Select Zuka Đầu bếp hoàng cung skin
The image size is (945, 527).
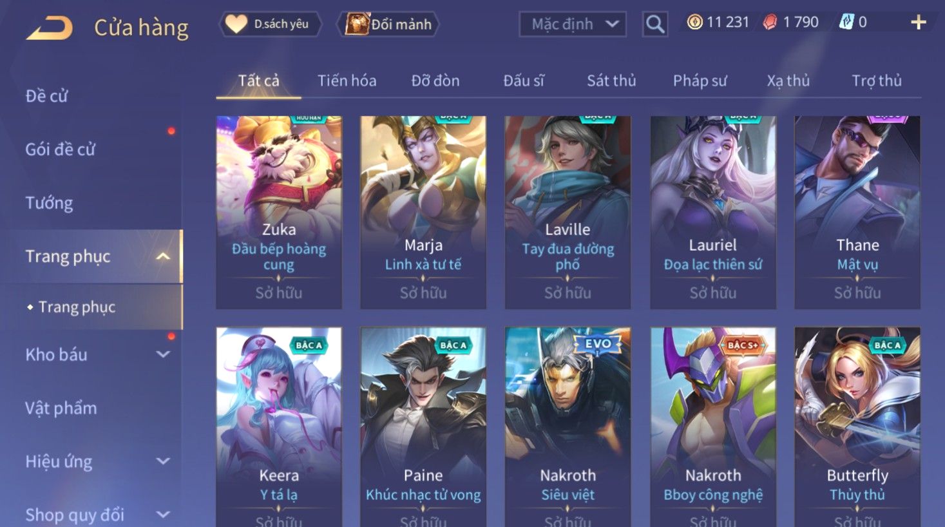(x=279, y=213)
